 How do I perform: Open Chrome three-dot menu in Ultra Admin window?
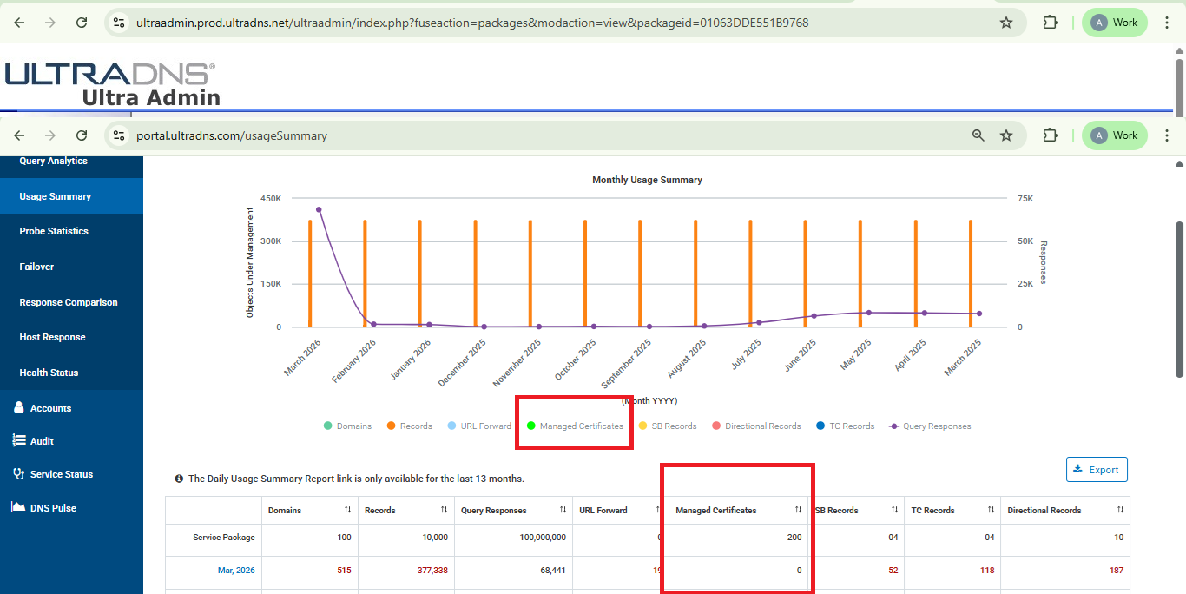1167,23
